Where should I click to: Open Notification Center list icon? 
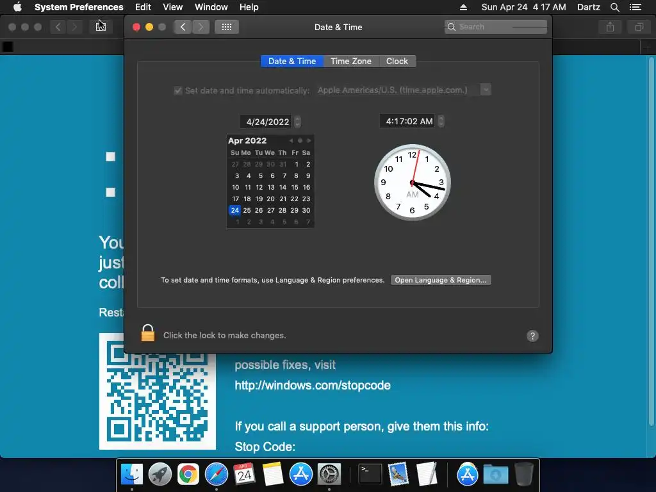tap(635, 7)
